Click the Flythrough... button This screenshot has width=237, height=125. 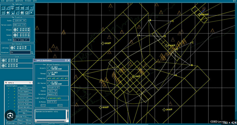(x=12, y=123)
